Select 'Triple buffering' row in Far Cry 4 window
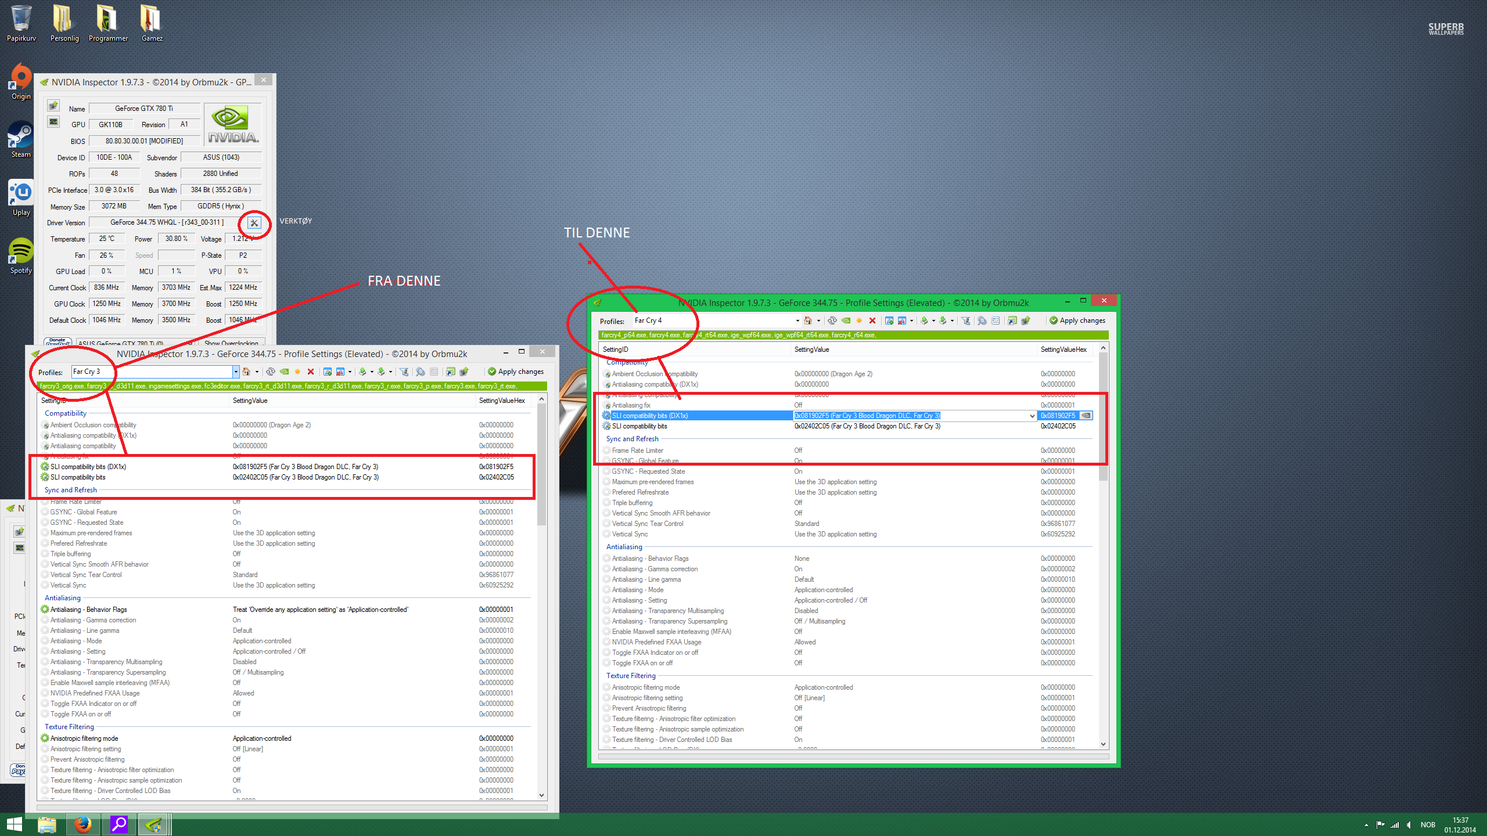 (x=846, y=503)
